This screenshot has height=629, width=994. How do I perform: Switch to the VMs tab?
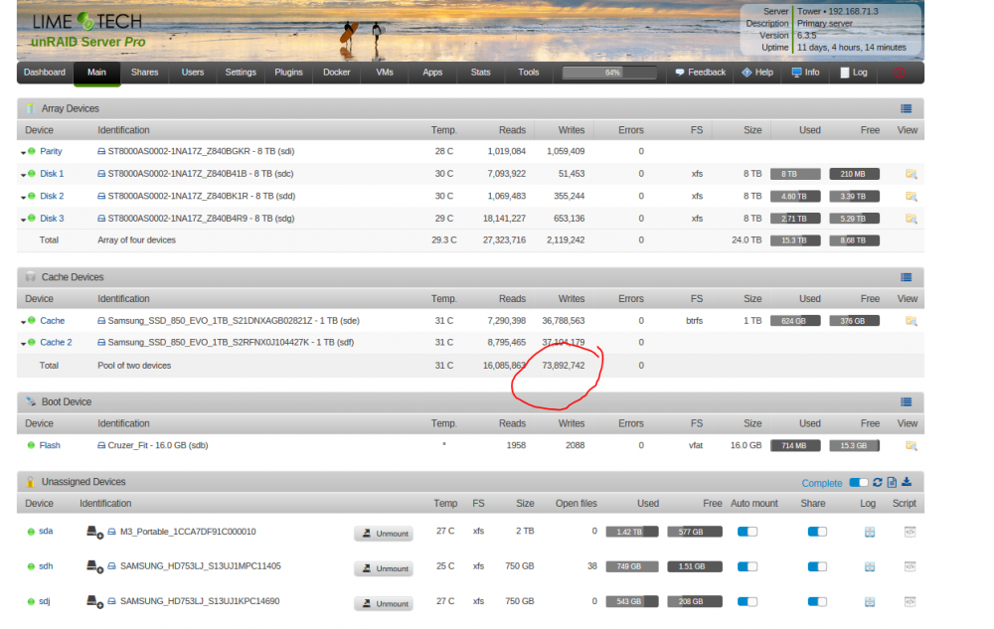coord(384,73)
